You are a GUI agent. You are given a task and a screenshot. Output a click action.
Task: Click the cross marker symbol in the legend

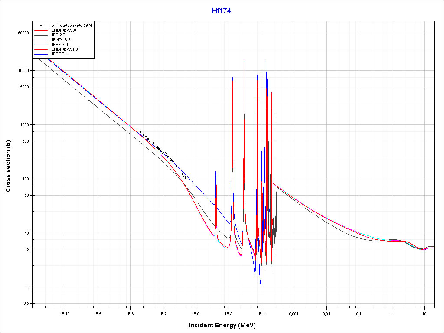point(41,26)
